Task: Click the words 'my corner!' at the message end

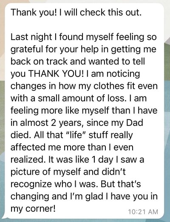Action: 33,209
